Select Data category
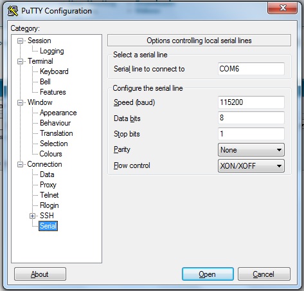The height and width of the screenshot is (291, 304). click(47, 174)
